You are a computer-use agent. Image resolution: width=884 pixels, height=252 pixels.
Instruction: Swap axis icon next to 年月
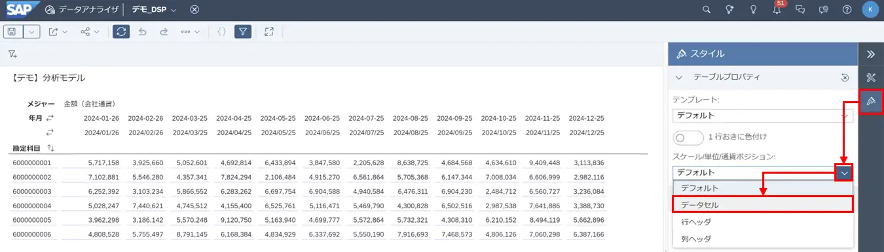pos(50,118)
